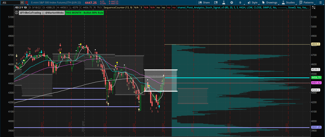This screenshot has width=325, height=137.
Task: Click the price-level snapshot icon beside Share
Action: pyautogui.click(x=216, y=3)
